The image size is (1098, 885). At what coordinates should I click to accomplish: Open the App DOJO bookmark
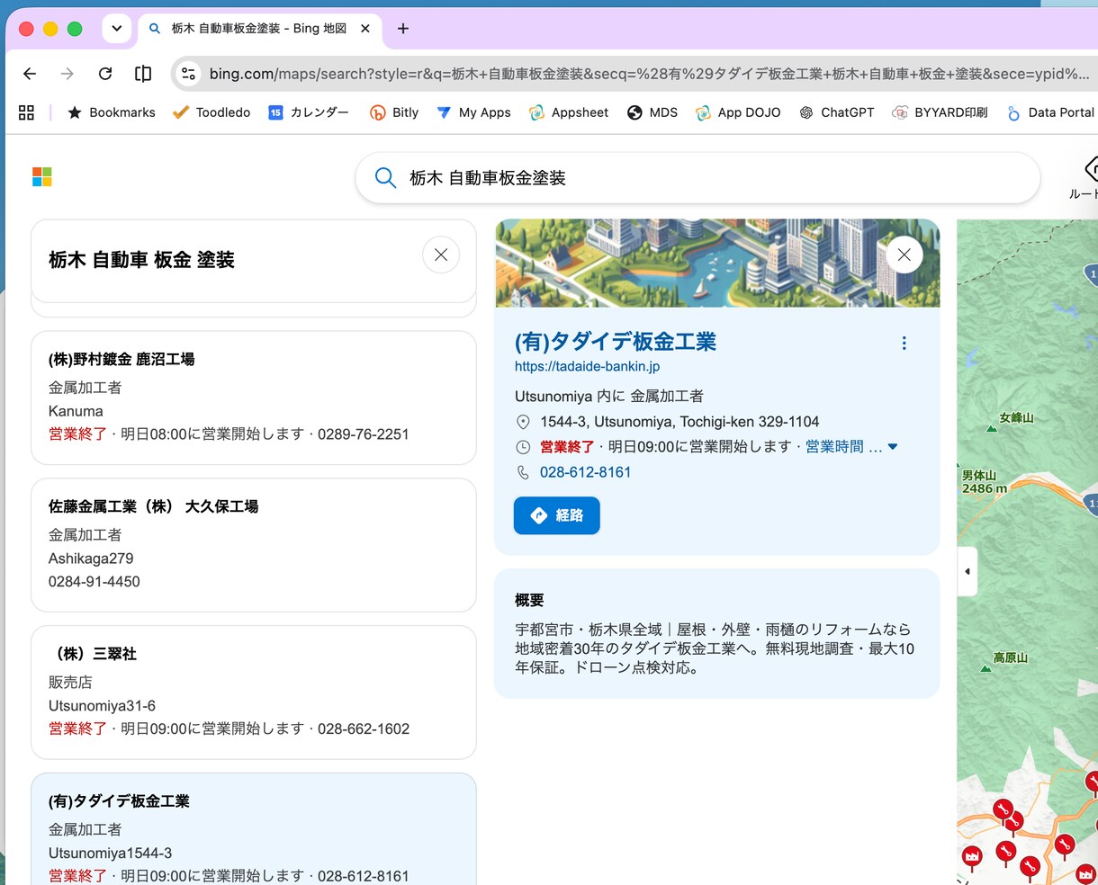point(738,112)
